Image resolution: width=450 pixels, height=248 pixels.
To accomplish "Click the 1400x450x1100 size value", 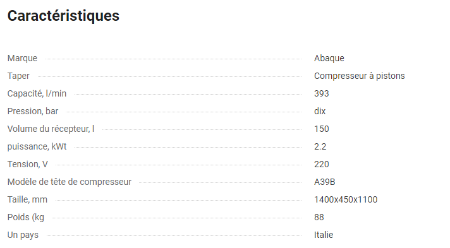I will click(346, 199).
